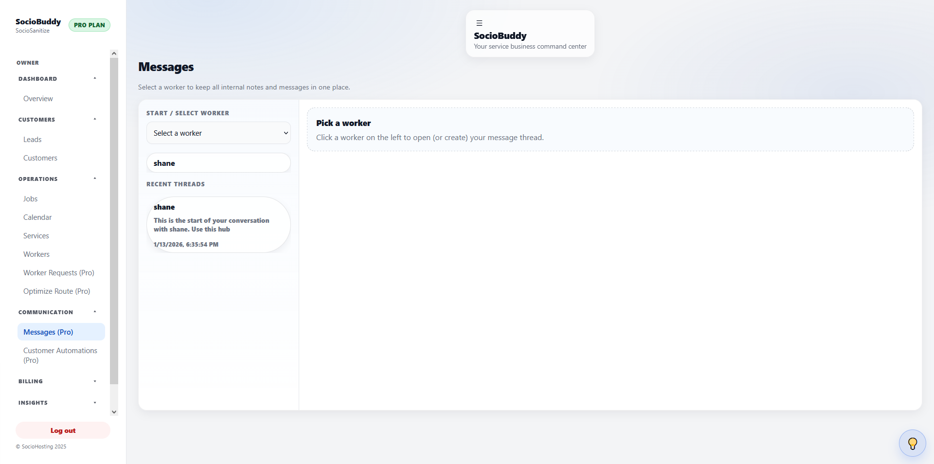Open the Calendar page

tap(37, 217)
